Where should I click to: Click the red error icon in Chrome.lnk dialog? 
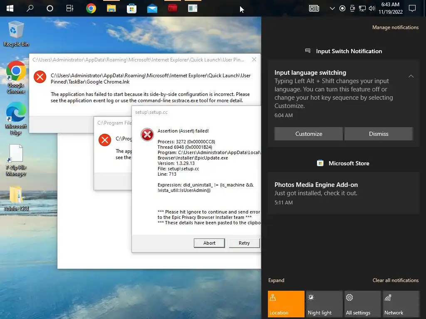point(40,77)
